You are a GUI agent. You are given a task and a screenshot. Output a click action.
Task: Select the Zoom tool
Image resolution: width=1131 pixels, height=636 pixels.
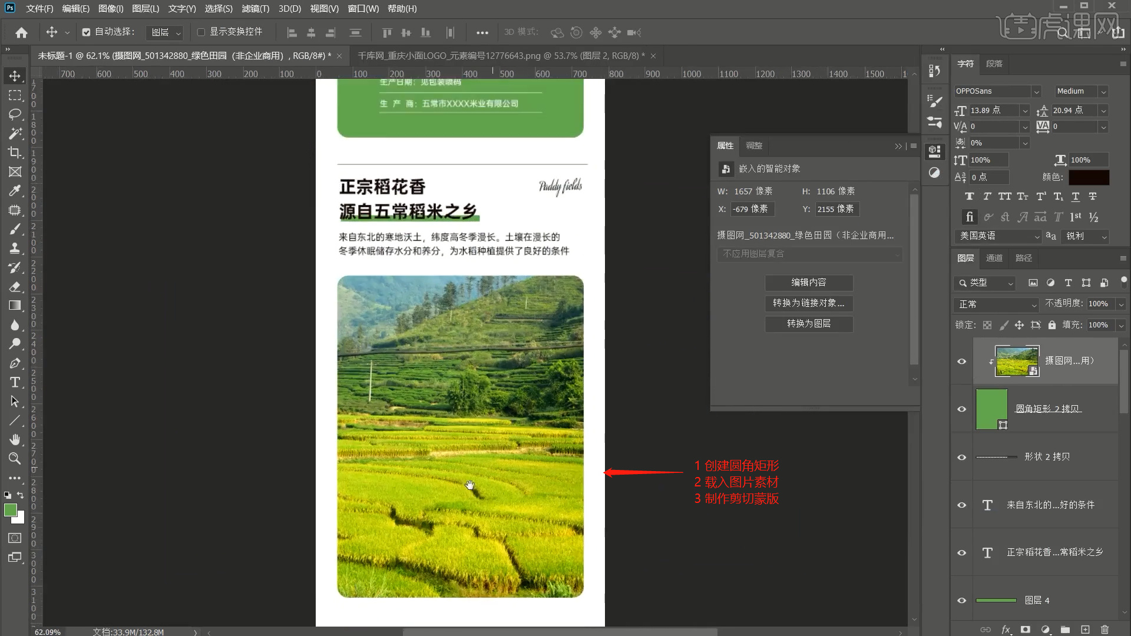pos(15,458)
